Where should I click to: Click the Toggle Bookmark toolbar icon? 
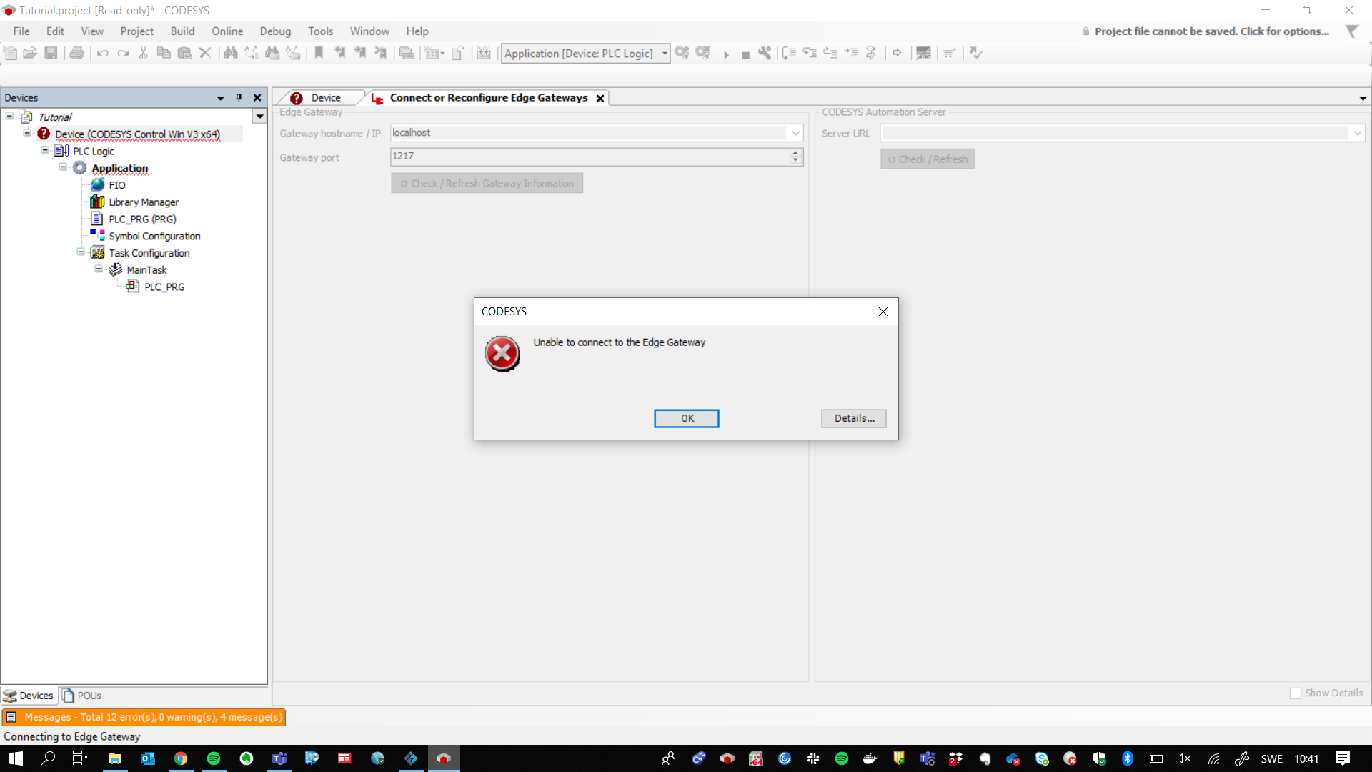click(319, 53)
